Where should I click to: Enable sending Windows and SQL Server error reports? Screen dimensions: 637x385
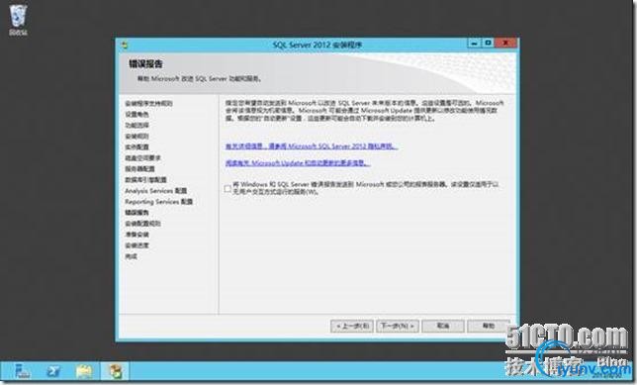pyautogui.click(x=227, y=188)
